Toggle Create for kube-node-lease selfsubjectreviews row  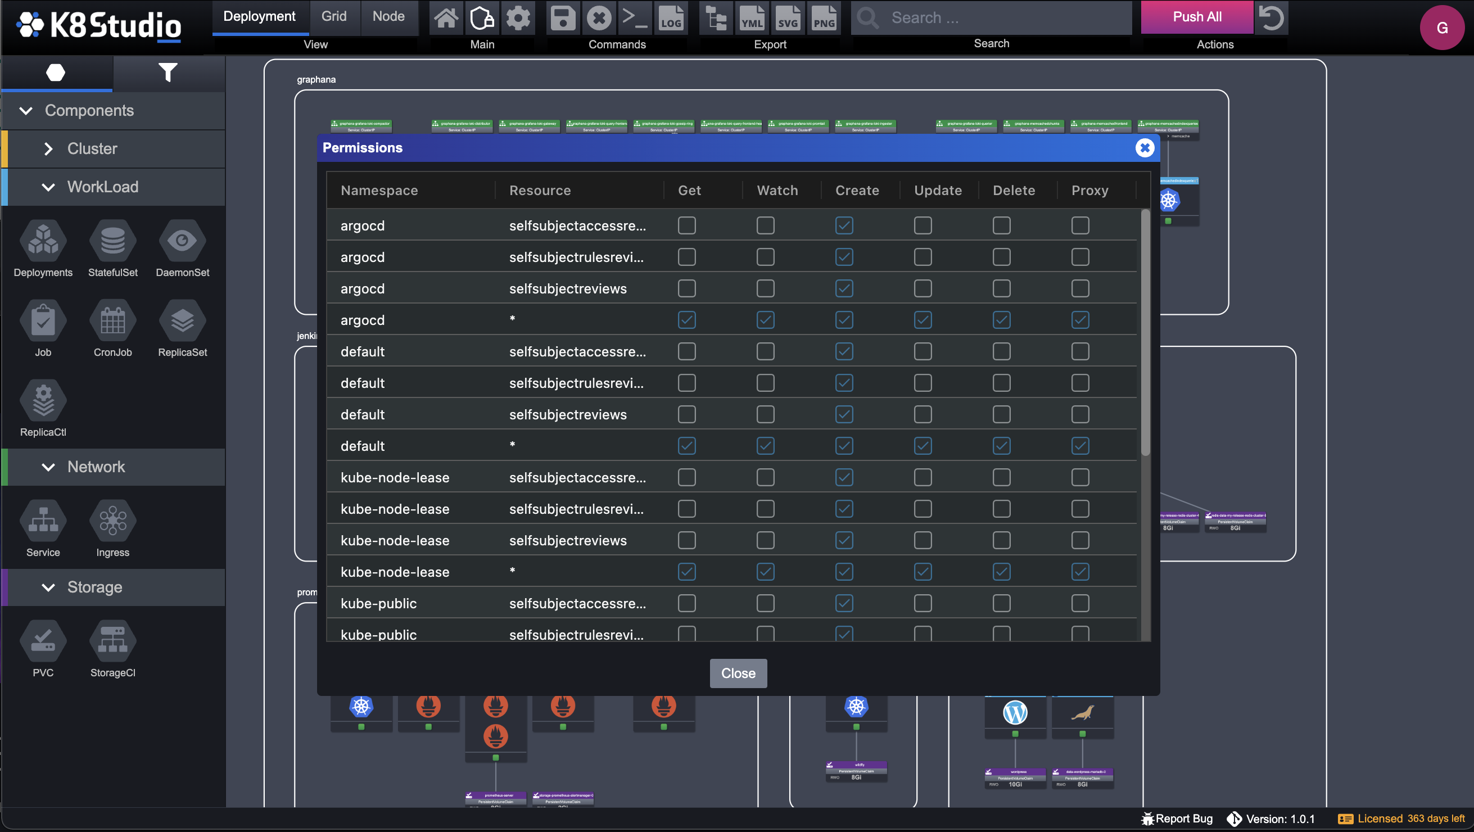click(844, 540)
